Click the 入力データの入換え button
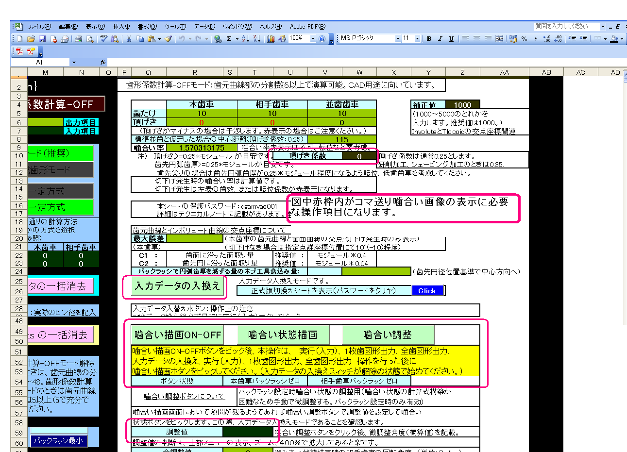The width and height of the screenshot is (627, 452). coord(177,286)
